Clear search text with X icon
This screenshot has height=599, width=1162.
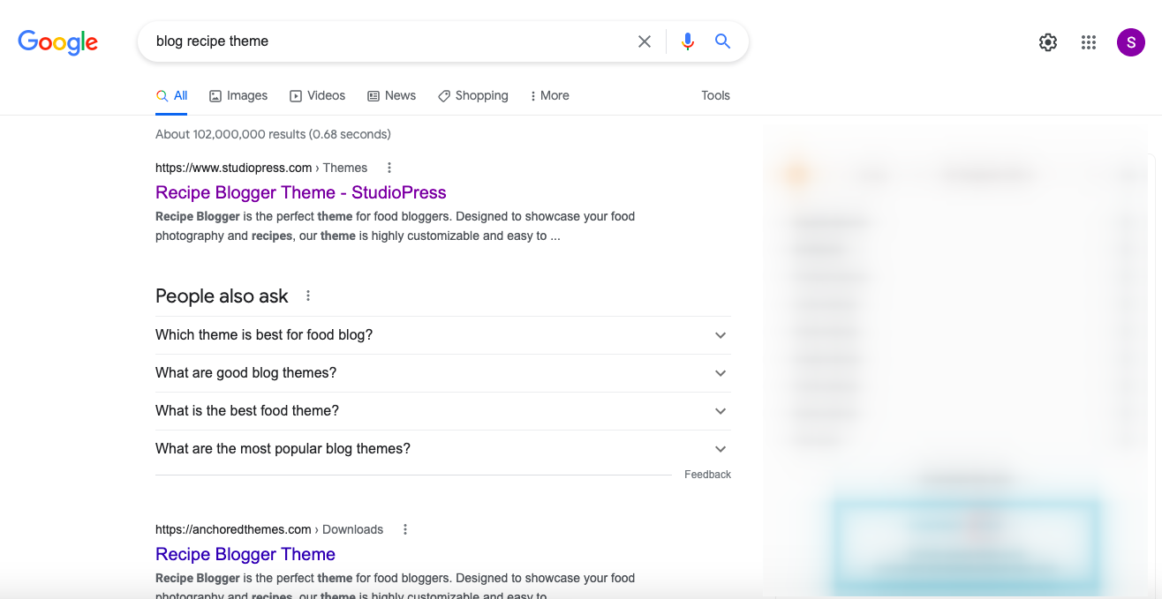645,41
